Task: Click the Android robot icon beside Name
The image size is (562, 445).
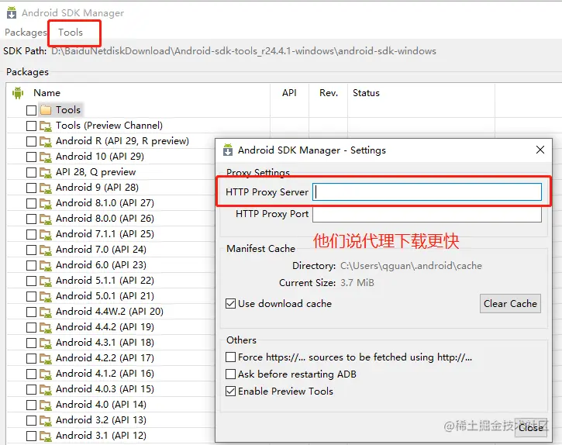Action: pos(18,93)
